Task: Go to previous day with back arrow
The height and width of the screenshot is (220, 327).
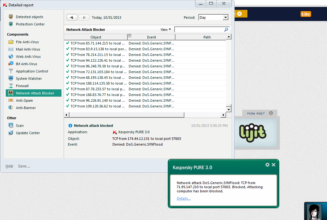Action: 72,17
